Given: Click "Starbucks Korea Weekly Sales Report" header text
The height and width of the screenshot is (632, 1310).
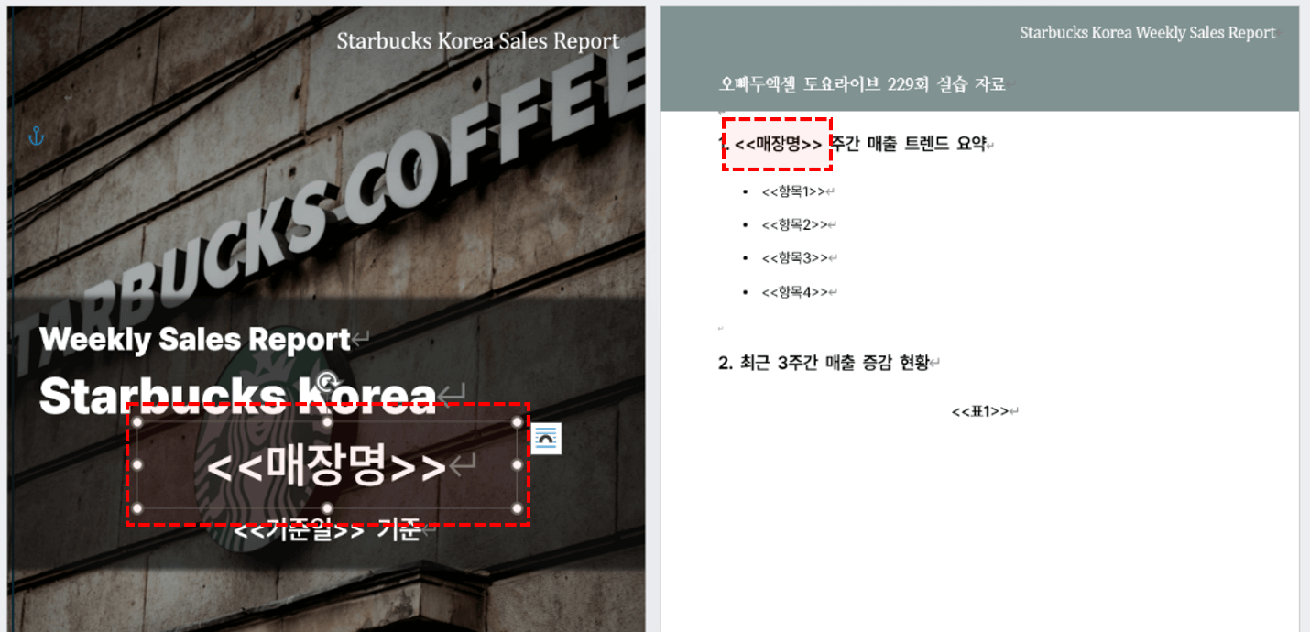Looking at the screenshot, I should point(1147,33).
